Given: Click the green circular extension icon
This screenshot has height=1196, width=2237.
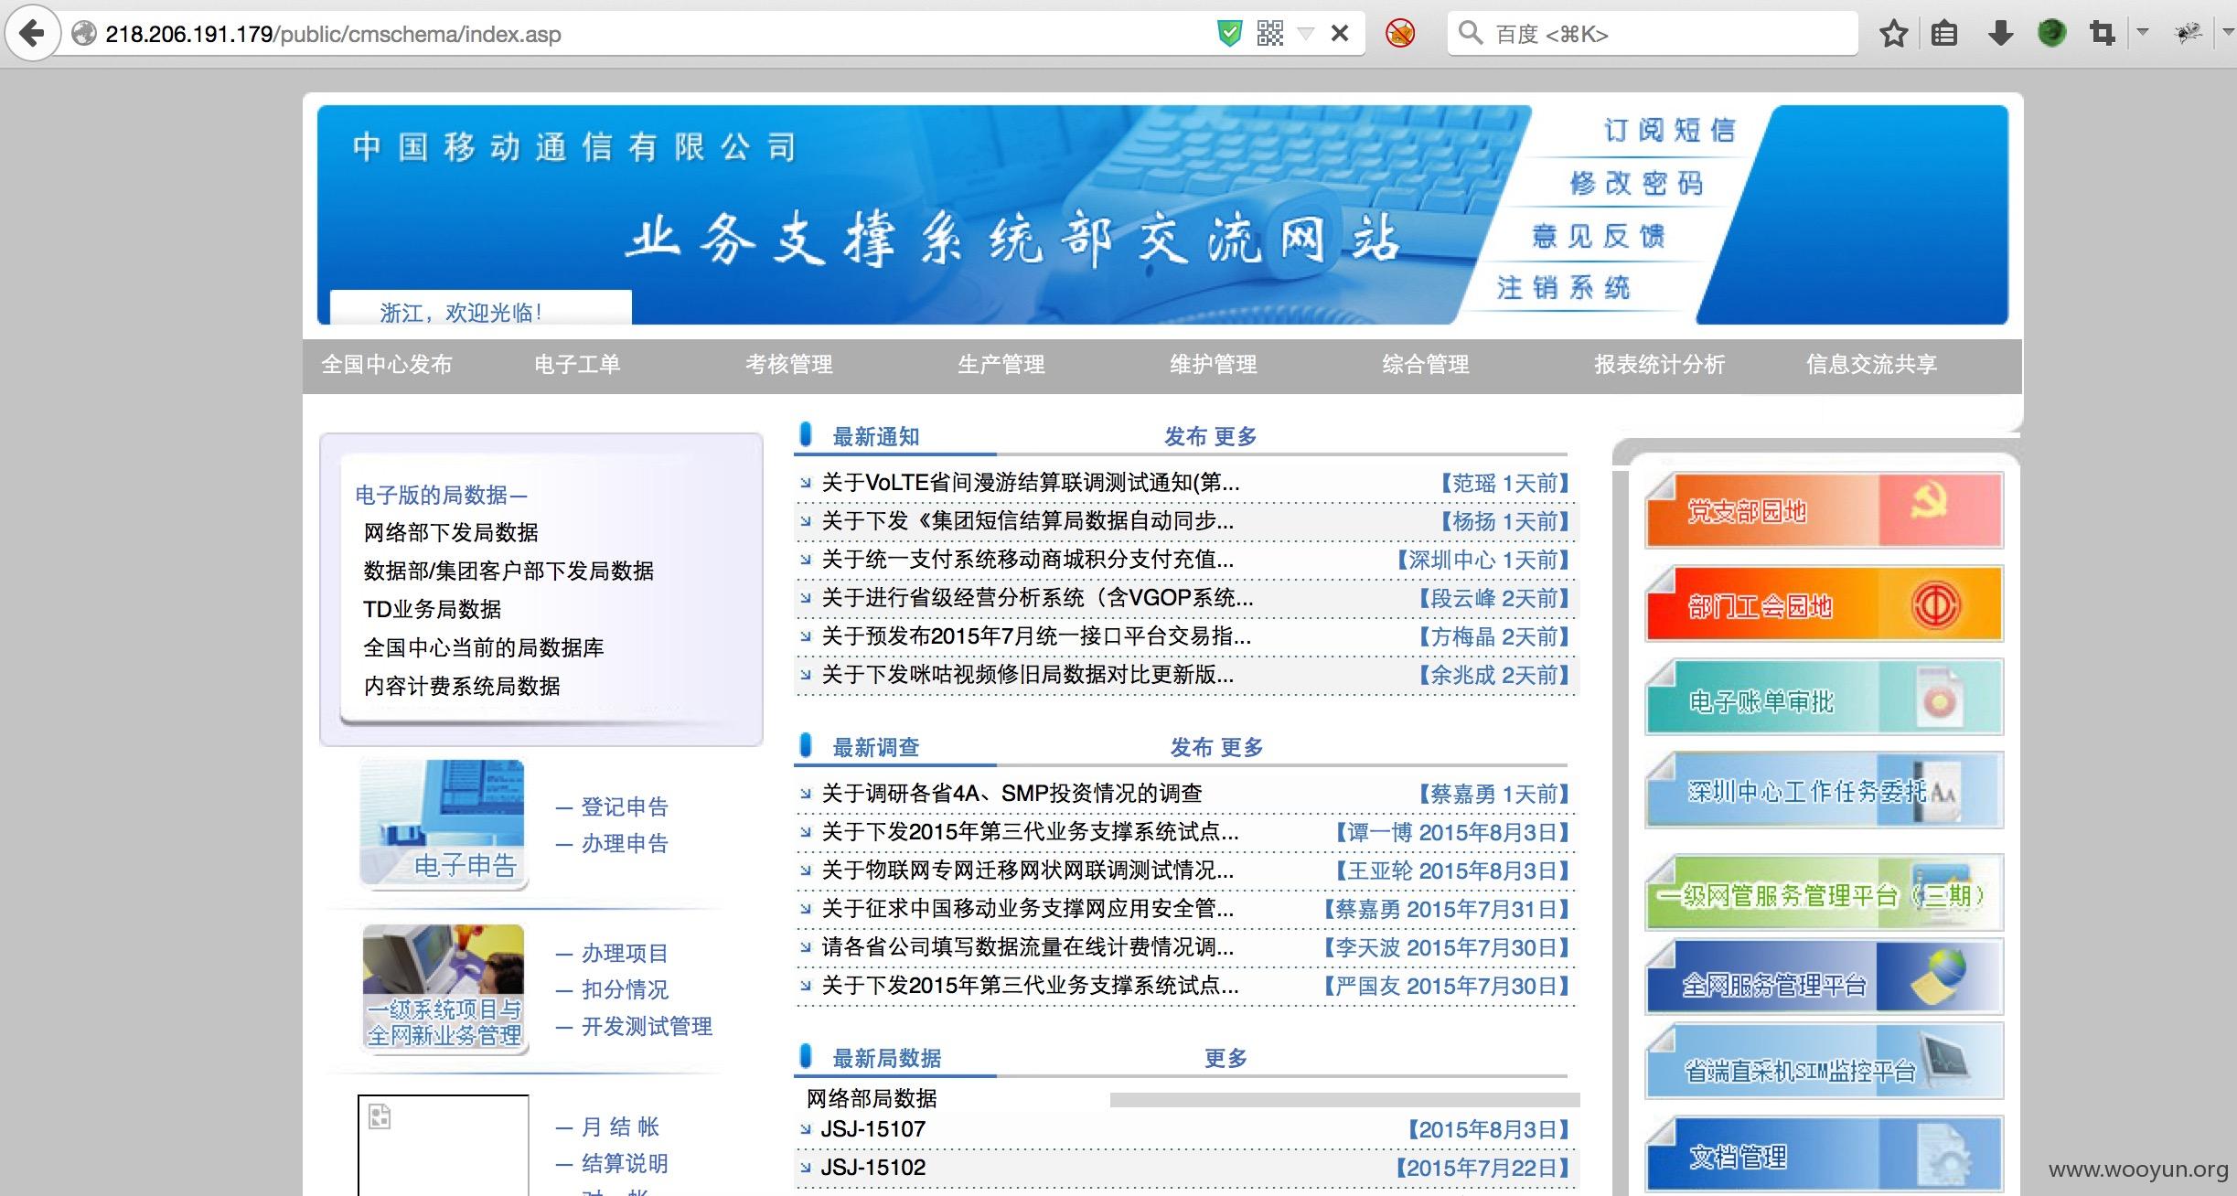Looking at the screenshot, I should point(2051,34).
